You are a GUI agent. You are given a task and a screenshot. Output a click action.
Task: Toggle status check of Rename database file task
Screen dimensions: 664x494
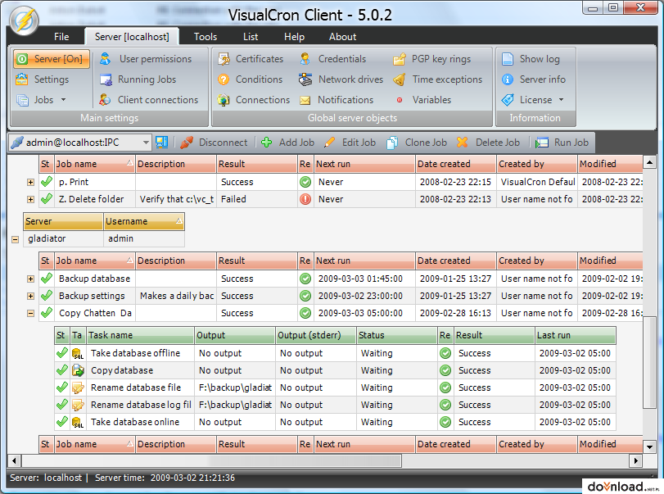coord(62,387)
